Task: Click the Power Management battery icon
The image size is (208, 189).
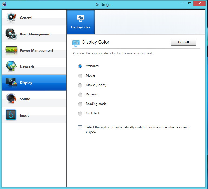Action: [11, 50]
